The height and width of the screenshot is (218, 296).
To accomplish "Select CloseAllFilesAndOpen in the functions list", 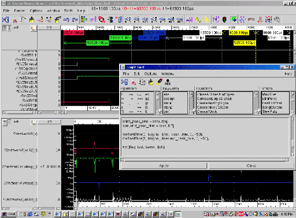I will pos(216,94).
